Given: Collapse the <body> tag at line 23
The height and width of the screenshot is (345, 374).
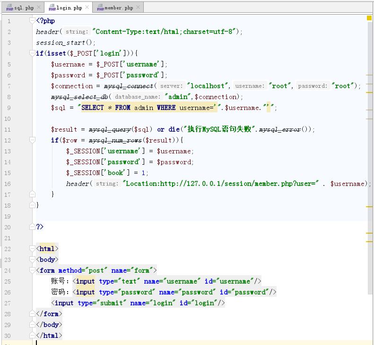Looking at the screenshot, I should pyautogui.click(x=32, y=259).
